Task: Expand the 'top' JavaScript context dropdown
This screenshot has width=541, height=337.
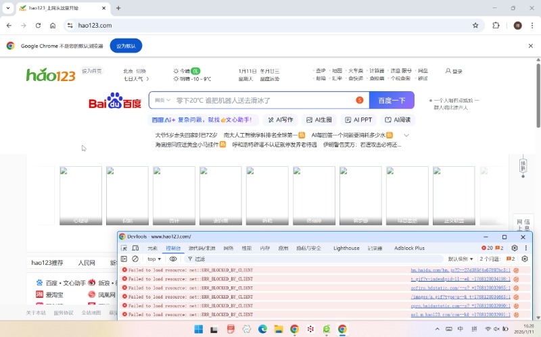Action: (155, 259)
